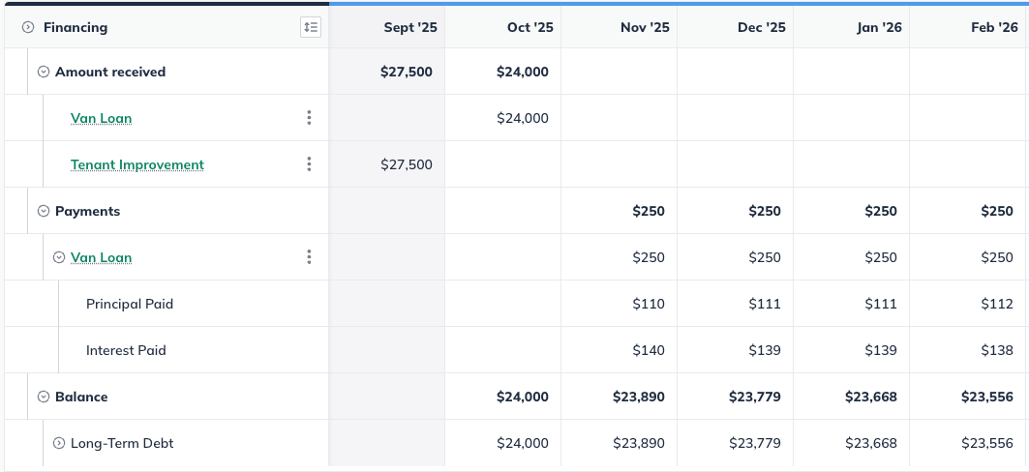Viewport: 1029px width, 472px height.
Task: Expand the Long-Term Debt row
Action: tap(59, 443)
